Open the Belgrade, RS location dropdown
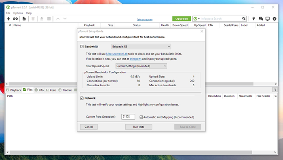The image size is (283, 160). [x=141, y=47]
